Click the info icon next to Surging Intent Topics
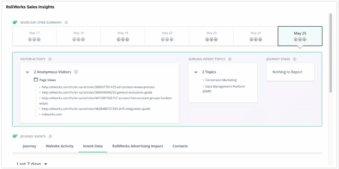 coord(230,59)
